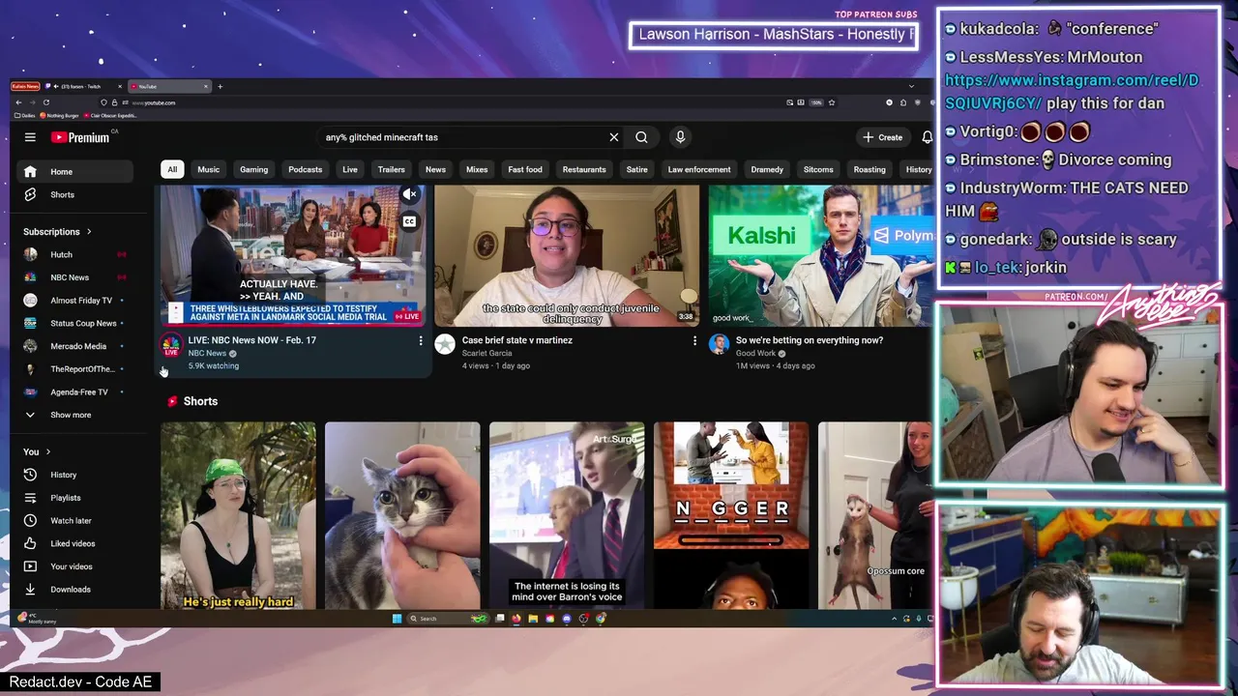This screenshot has width=1238, height=696.
Task: Open a new browser tab with plus
Action: 220,86
